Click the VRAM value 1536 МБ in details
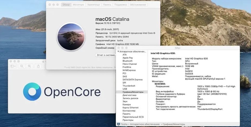The image size is (251, 127). (190, 66)
